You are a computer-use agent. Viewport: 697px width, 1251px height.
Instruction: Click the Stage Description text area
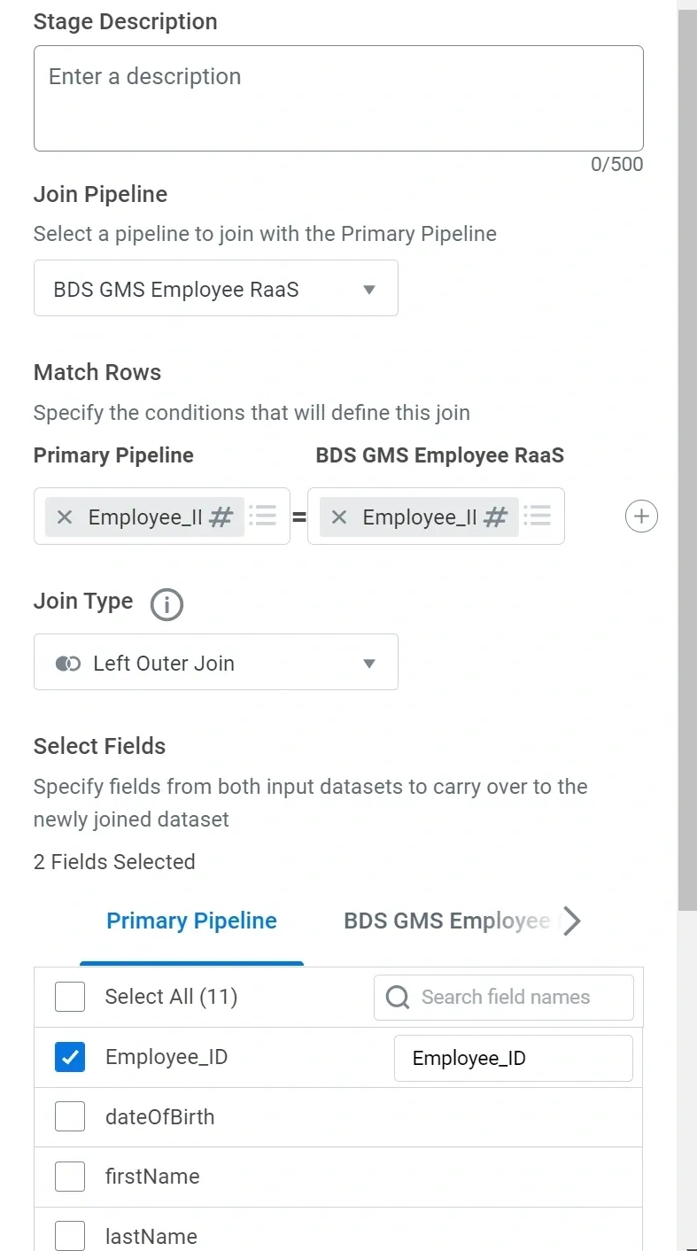point(338,98)
